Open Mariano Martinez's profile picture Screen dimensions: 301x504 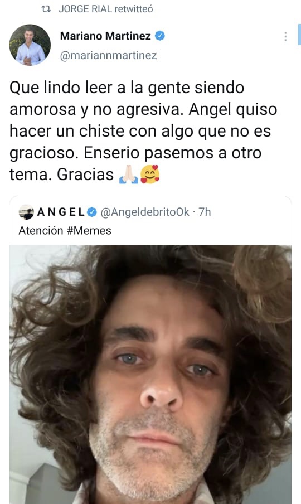pyautogui.click(x=30, y=45)
